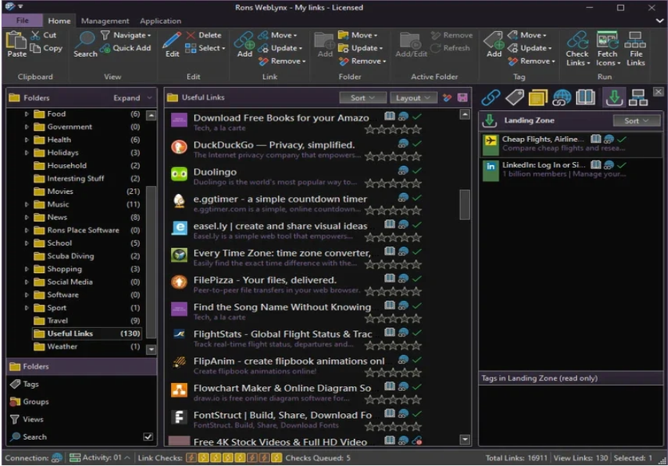Viewport: 668px width, 466px height.
Task: Toggle the checkmark on FontStruct row
Action: (x=417, y=413)
